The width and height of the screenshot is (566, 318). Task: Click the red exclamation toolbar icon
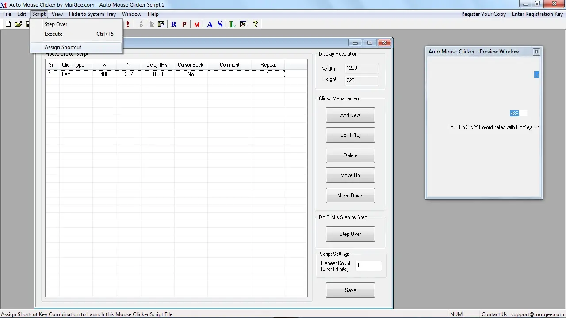tap(128, 24)
